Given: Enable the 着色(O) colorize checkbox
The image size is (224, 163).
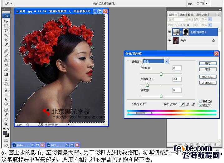Looking at the screenshot, I should (x=200, y=101).
